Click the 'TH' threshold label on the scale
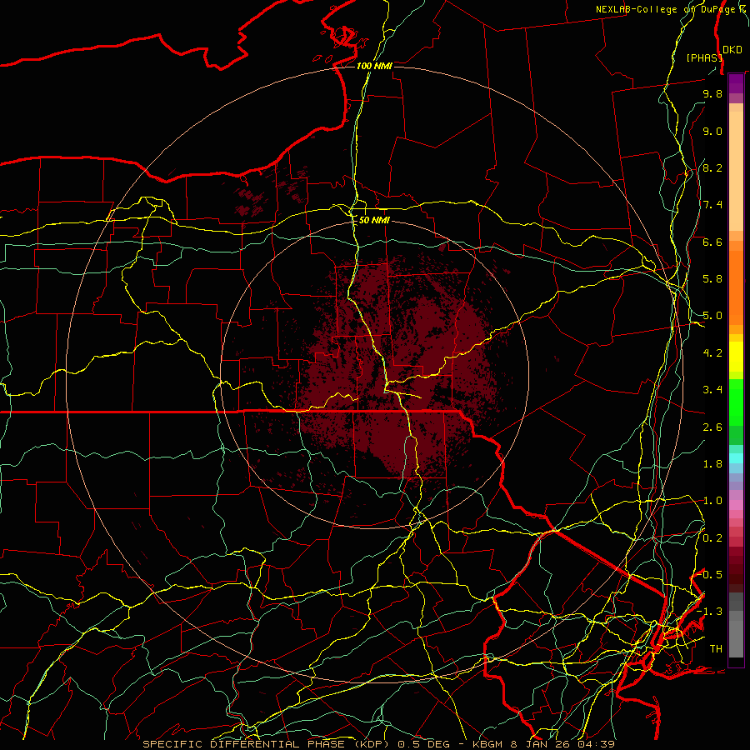750x750 pixels. coord(716,649)
